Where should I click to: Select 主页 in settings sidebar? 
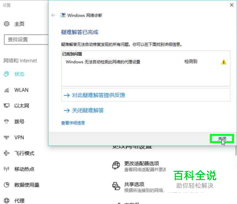click(19, 24)
